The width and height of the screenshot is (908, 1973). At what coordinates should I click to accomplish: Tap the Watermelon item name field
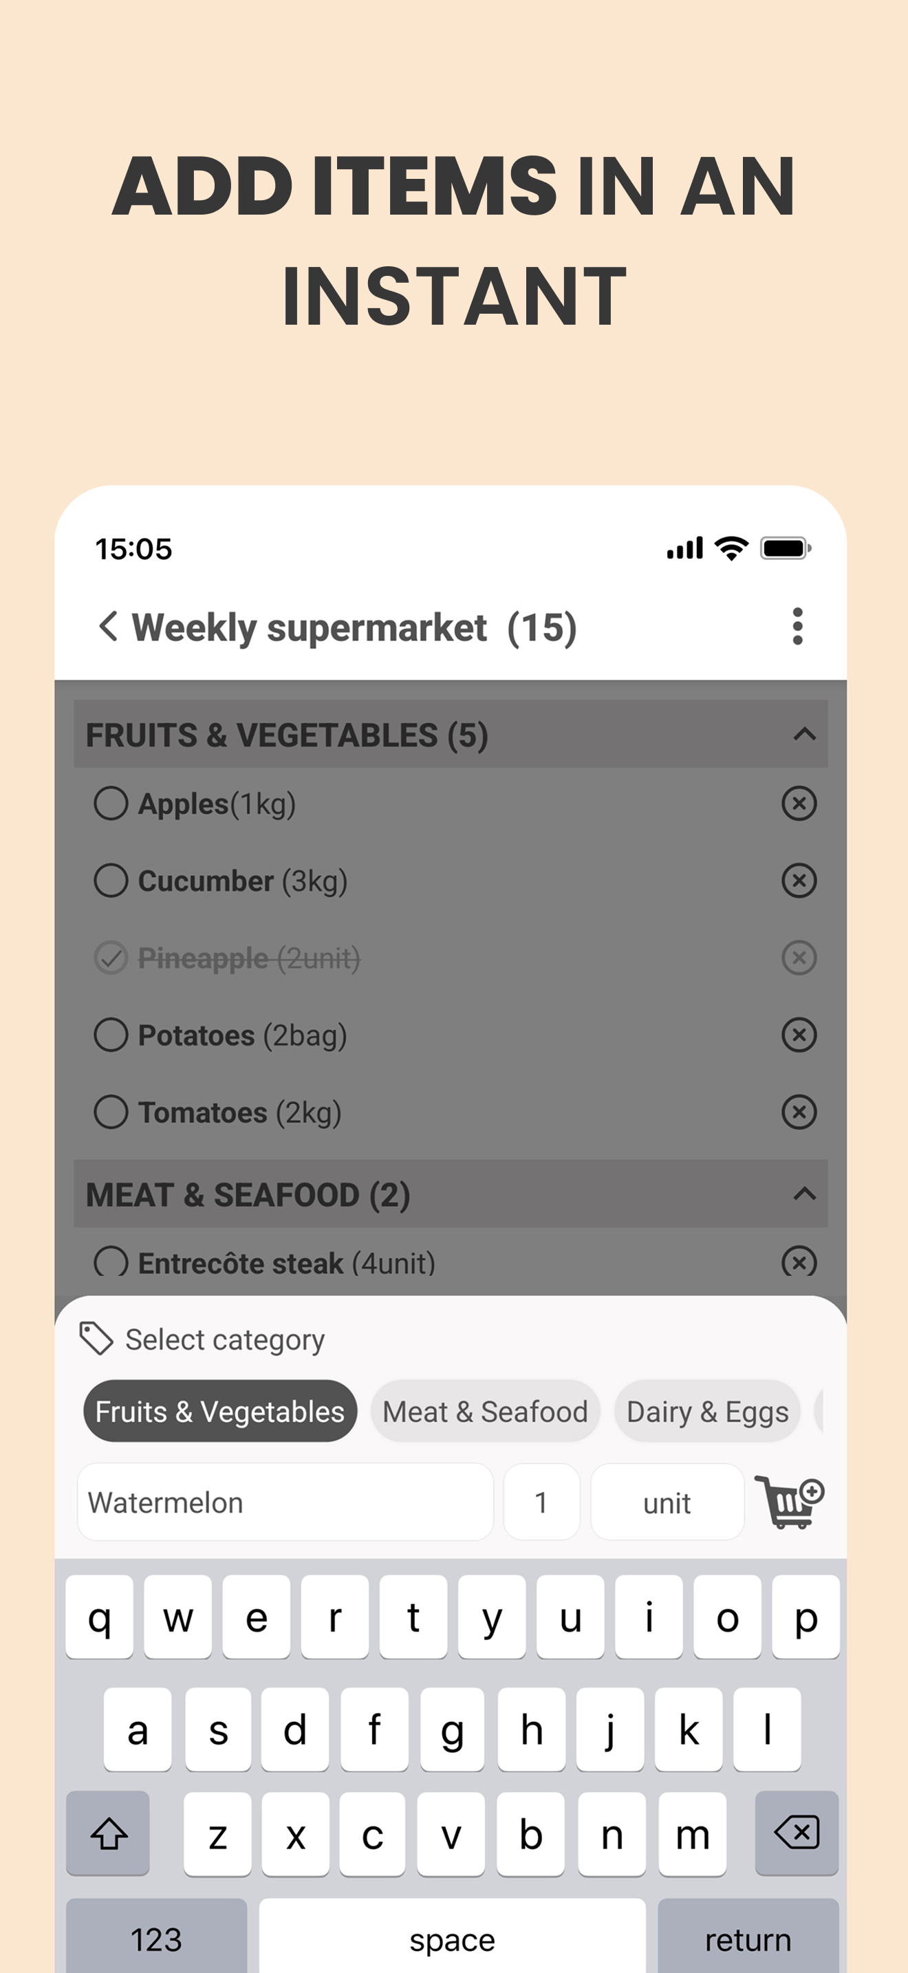point(285,1502)
